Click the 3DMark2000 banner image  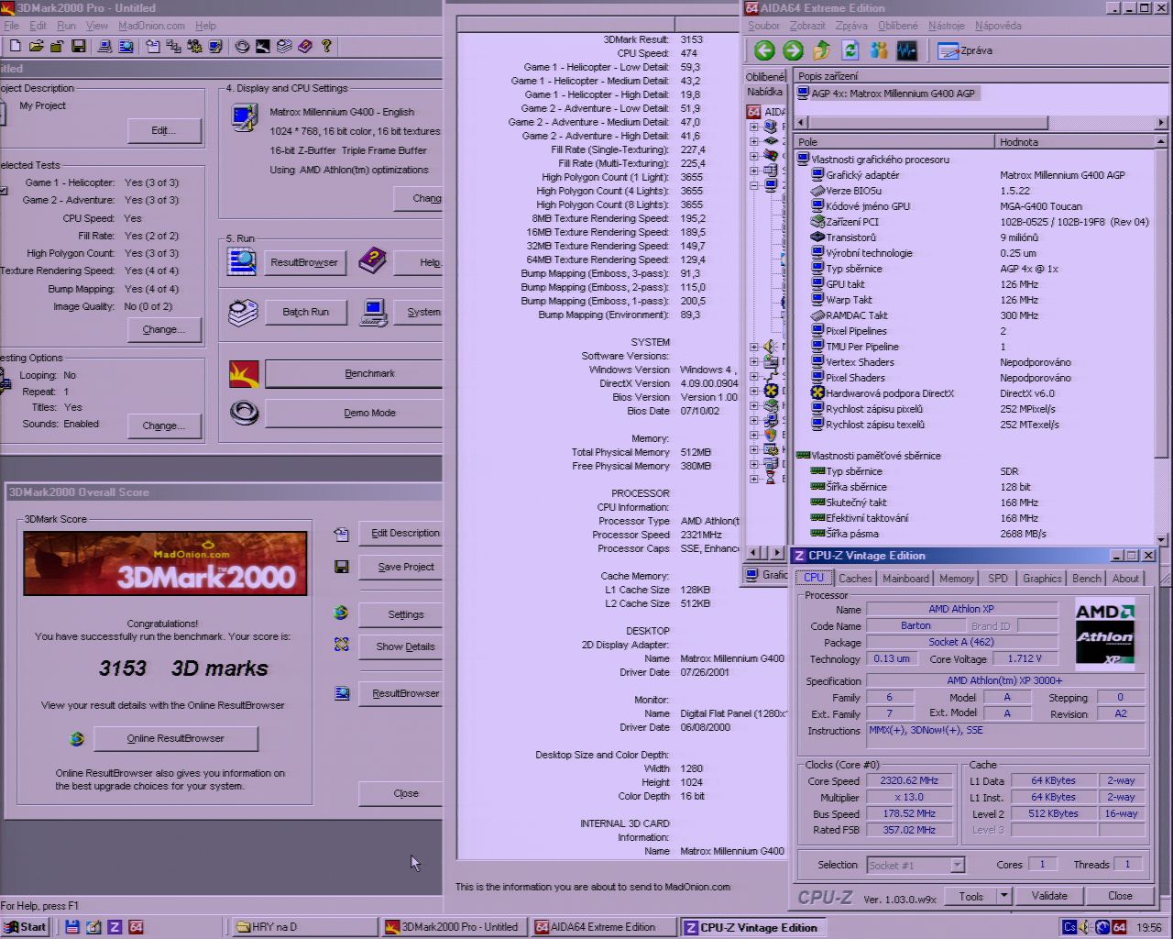click(x=166, y=563)
